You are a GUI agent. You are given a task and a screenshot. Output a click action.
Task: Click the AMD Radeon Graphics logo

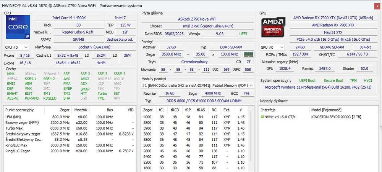pos(273,27)
